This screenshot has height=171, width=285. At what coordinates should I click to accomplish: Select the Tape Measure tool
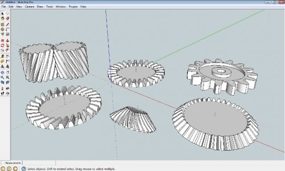point(2,56)
